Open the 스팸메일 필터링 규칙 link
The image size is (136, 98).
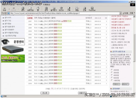click(x=119, y=45)
